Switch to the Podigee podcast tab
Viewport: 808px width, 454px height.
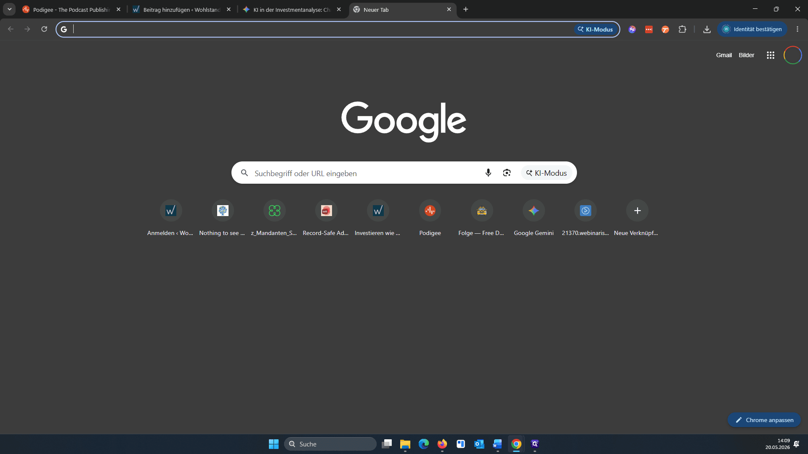point(72,9)
